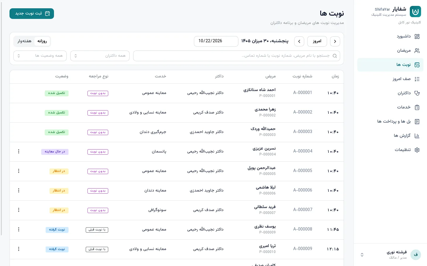Viewport: 427px width, 266px height.
Task: Click patient name احمد شاه ستانکزی
Action: tap(259, 90)
